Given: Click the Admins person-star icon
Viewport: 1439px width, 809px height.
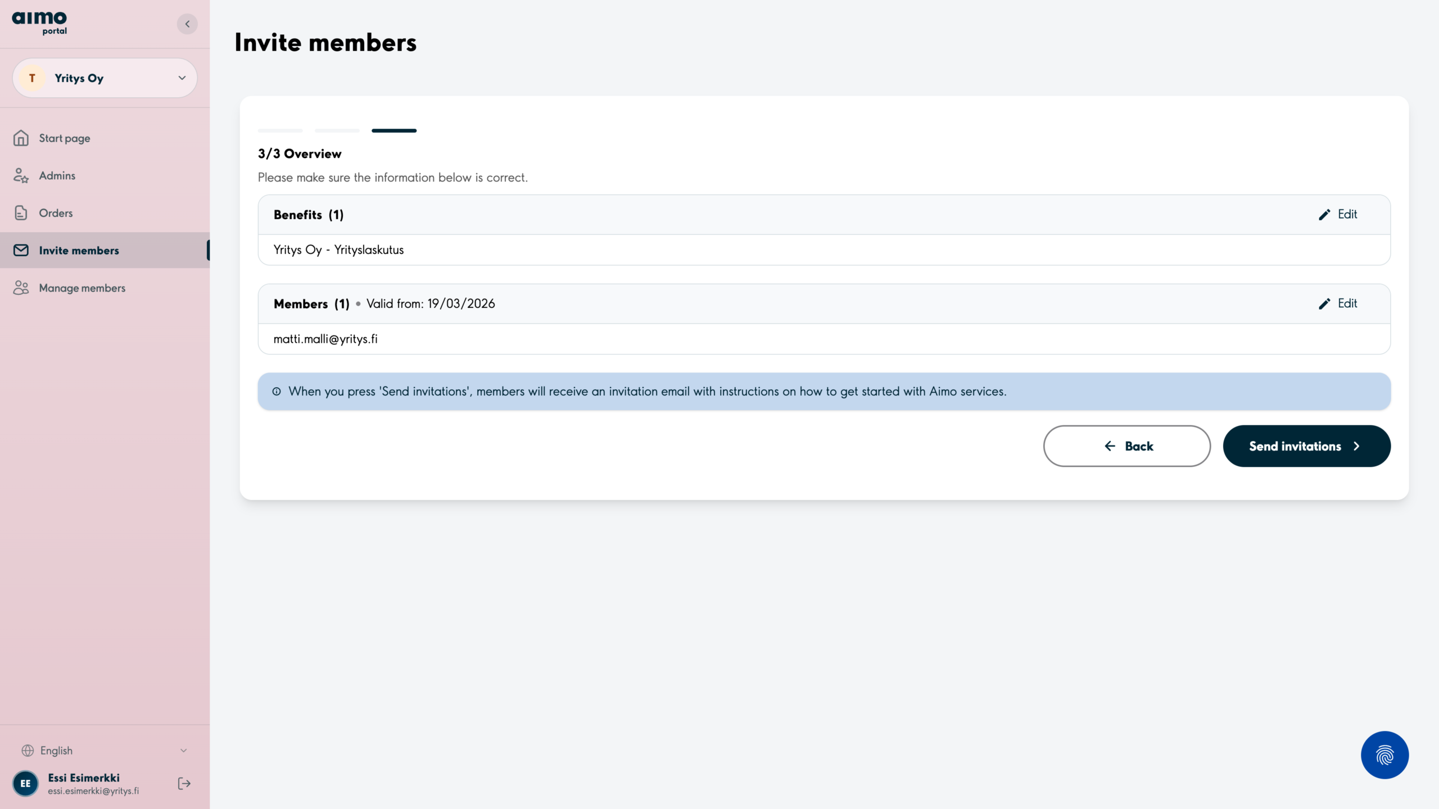Looking at the screenshot, I should click(x=21, y=176).
